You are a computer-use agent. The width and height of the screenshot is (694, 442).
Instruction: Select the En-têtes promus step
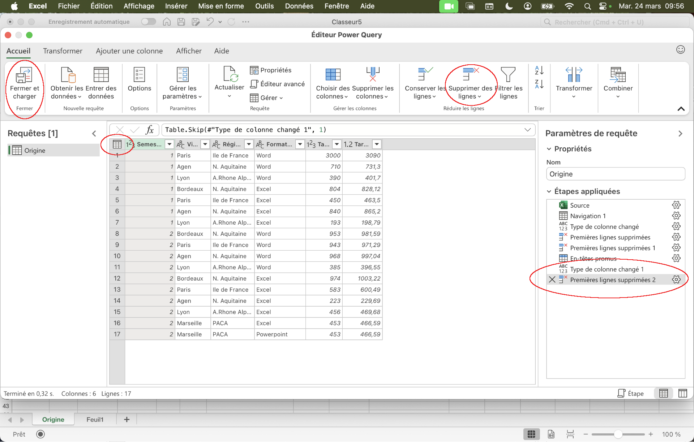tap(593, 259)
